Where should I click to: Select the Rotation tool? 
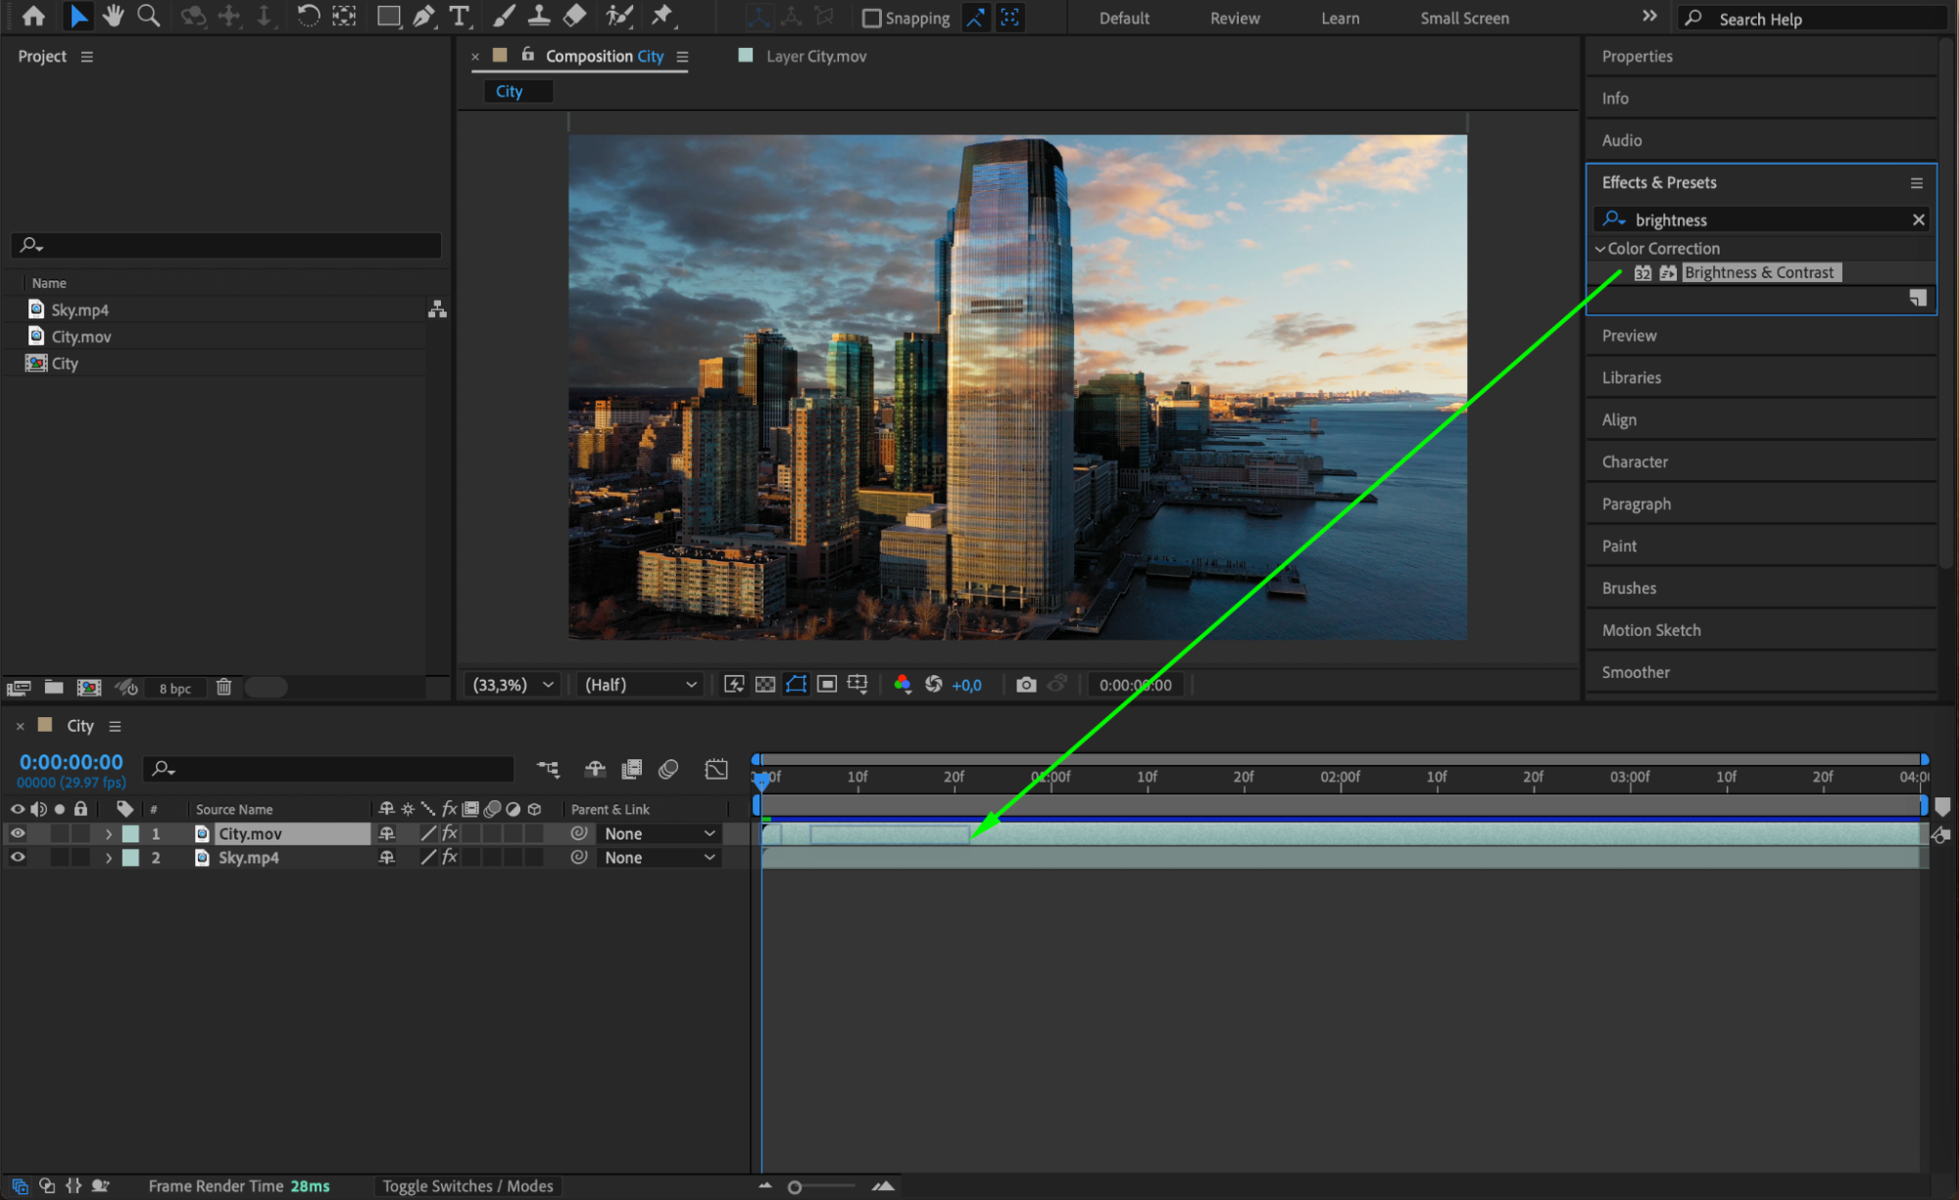tap(308, 16)
